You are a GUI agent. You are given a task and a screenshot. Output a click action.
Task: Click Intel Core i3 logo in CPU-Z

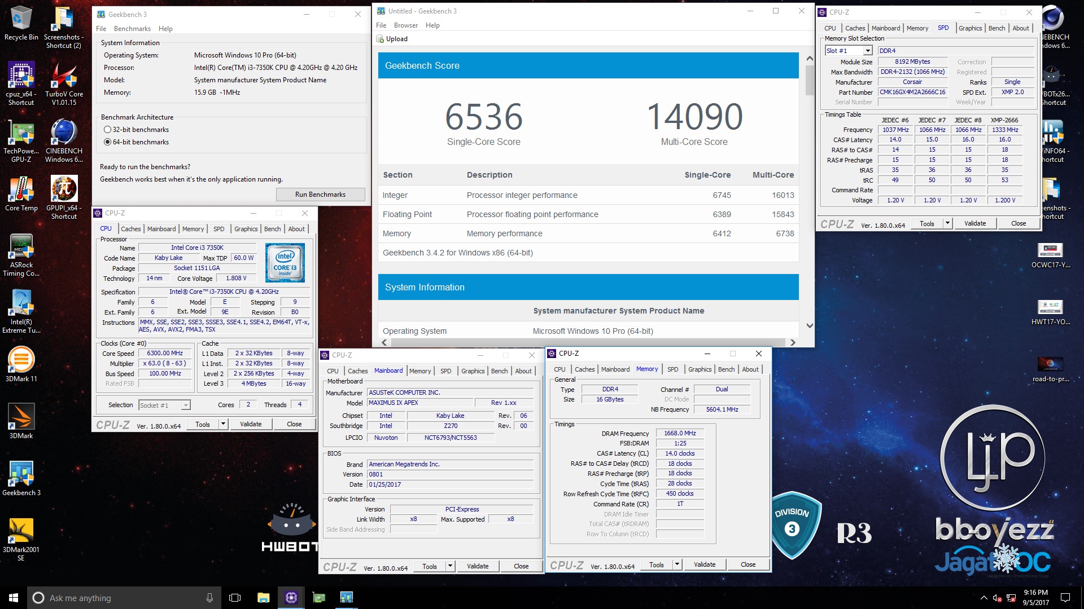click(x=285, y=263)
